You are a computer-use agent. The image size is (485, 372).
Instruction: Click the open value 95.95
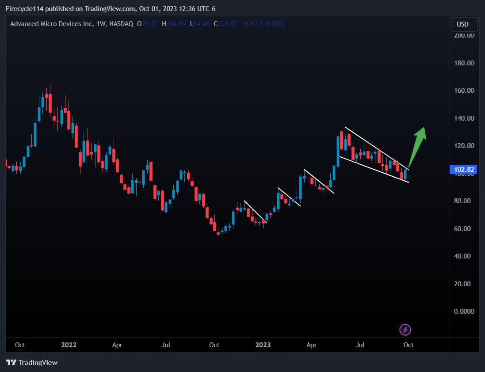pos(150,24)
